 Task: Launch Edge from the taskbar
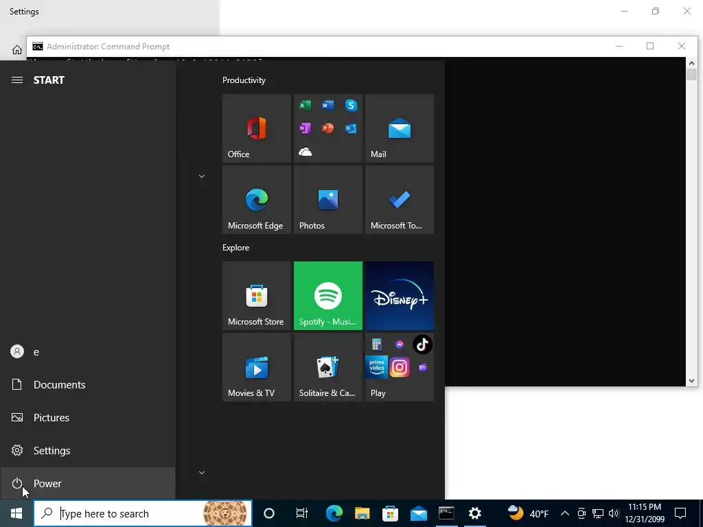pos(334,513)
